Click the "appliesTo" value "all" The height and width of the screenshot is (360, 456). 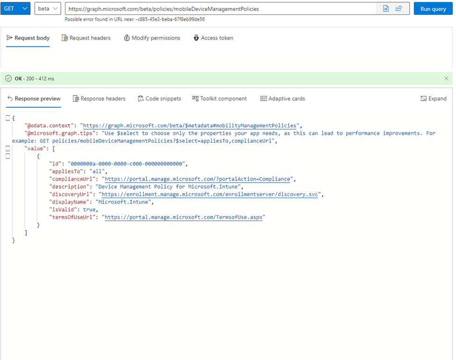[97, 171]
